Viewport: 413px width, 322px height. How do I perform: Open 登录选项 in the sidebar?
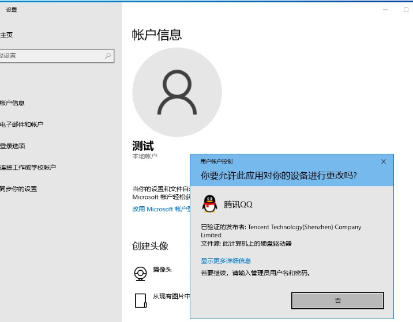(13, 146)
